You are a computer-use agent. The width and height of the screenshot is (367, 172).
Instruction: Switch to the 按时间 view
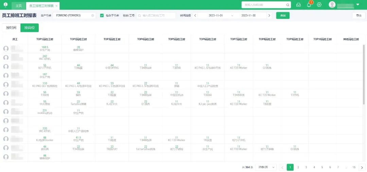(11, 28)
